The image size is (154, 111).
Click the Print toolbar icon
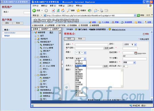coord(102,11)
